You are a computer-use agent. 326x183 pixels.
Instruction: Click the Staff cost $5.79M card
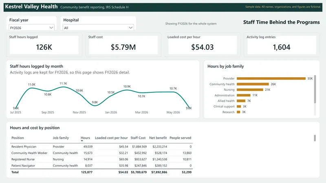[123, 45]
